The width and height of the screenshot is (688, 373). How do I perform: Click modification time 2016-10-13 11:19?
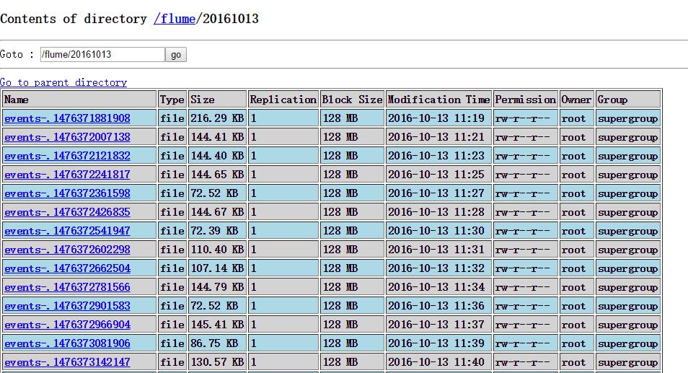pos(438,118)
